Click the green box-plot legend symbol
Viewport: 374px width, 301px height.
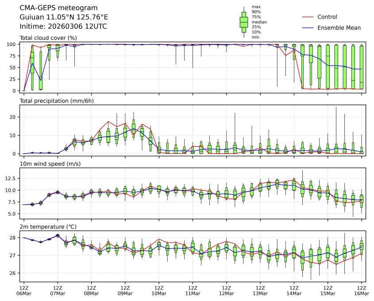244,22
